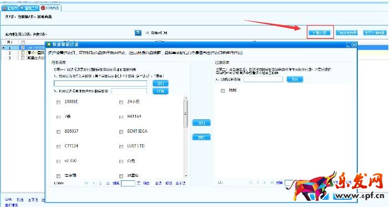The width and height of the screenshot is (390, 207).
Task: Go to the previous page in the keyword list
Action: coord(94,183)
